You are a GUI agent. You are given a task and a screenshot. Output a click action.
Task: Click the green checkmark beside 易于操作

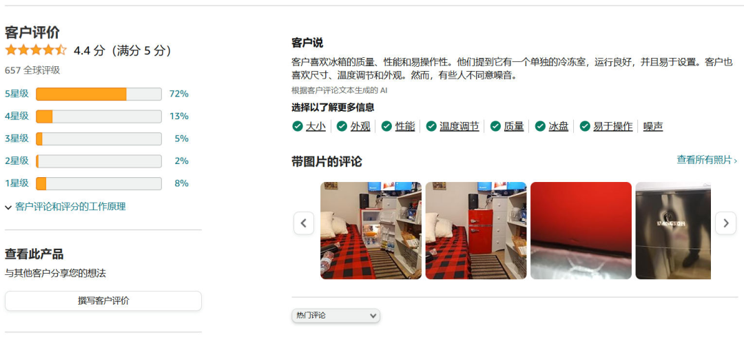click(x=585, y=126)
